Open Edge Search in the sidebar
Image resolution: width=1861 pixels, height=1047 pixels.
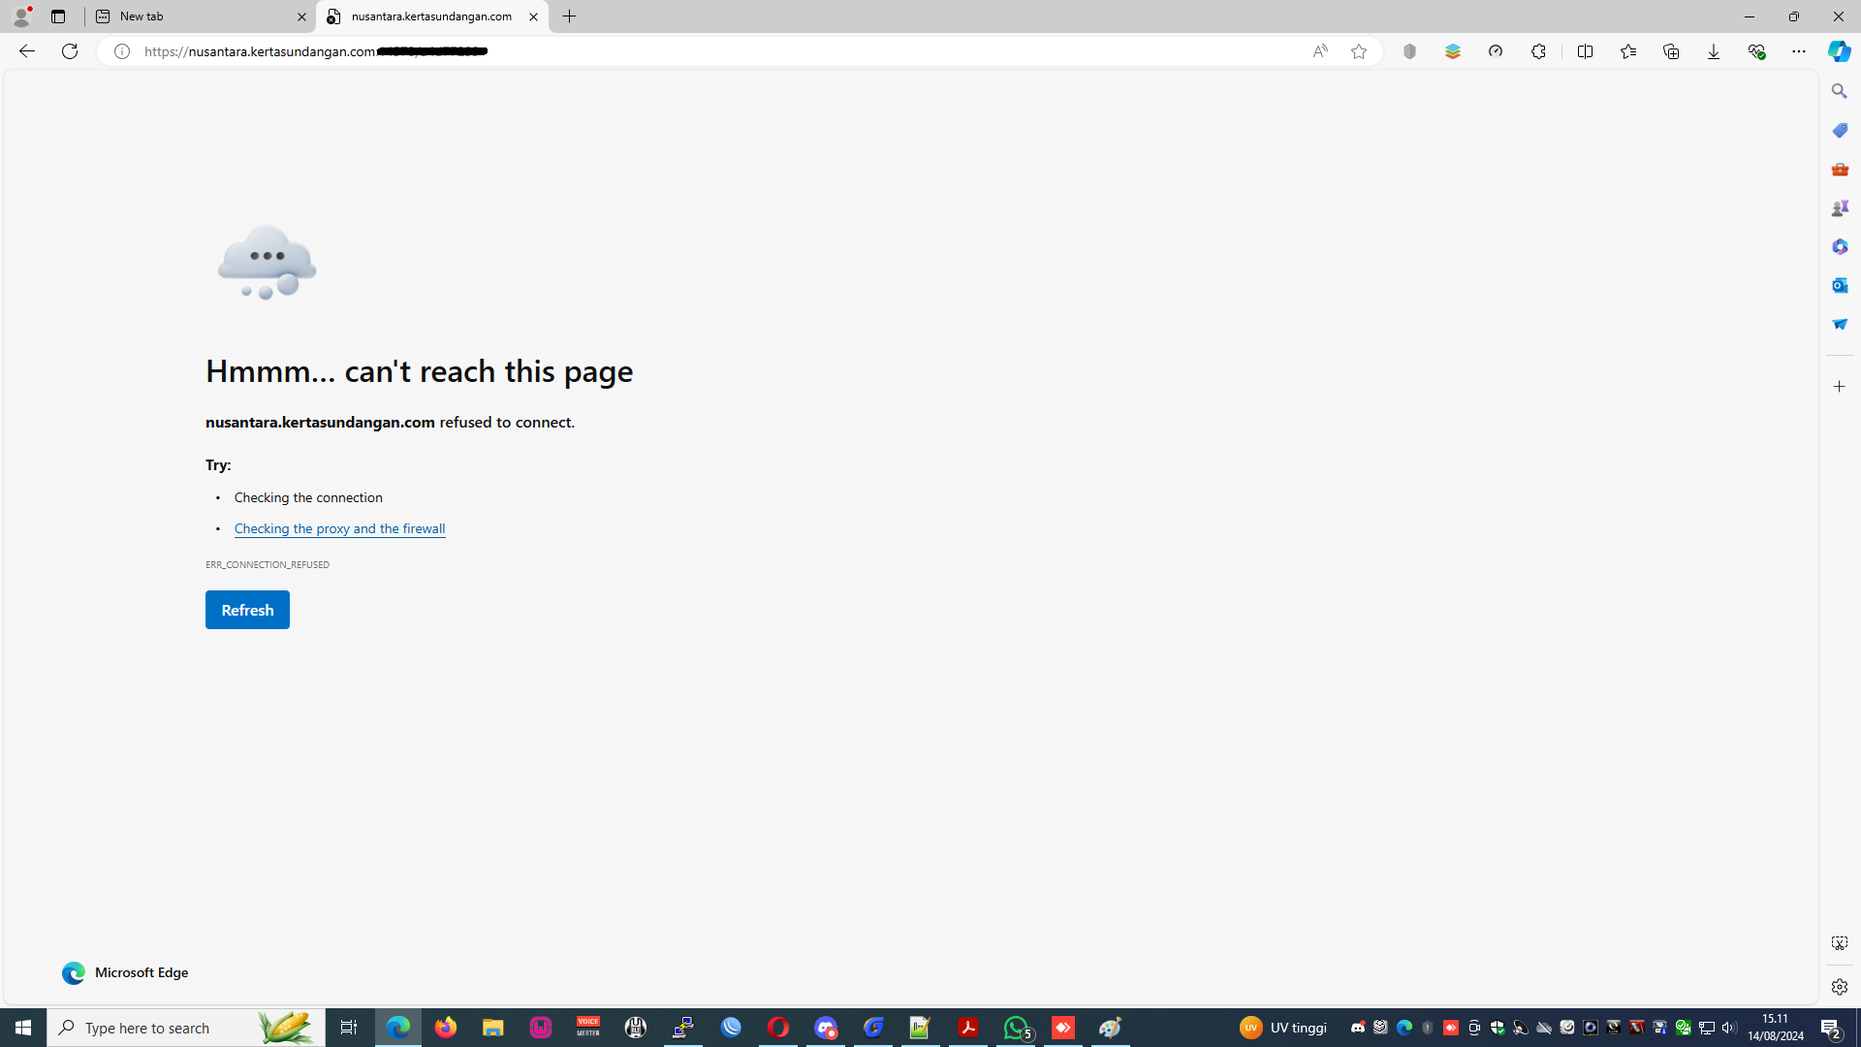pyautogui.click(x=1839, y=90)
